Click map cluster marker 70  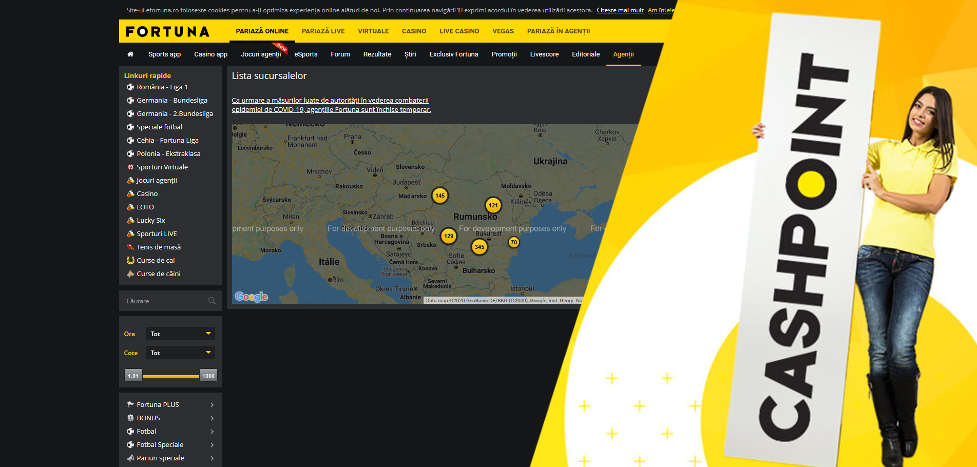pyautogui.click(x=514, y=242)
